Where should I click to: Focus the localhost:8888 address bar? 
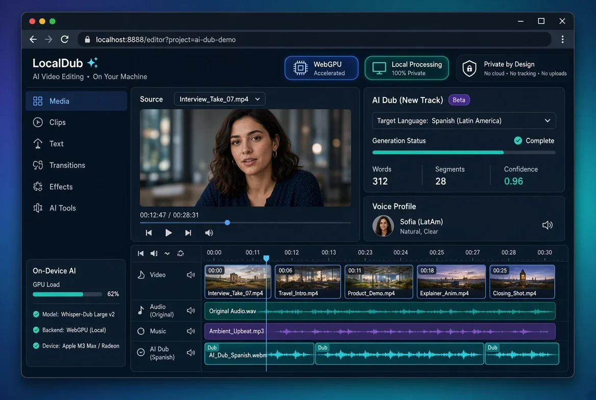click(314, 40)
